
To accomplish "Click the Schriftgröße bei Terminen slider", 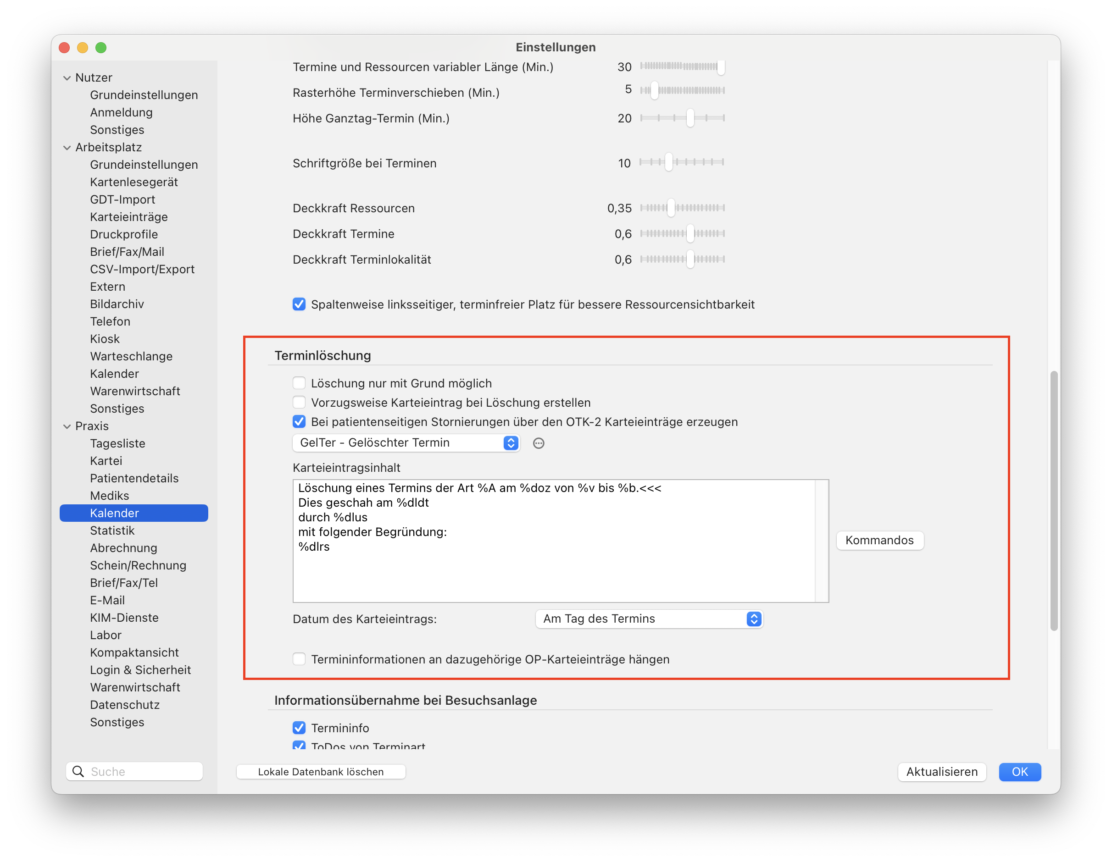I will click(x=682, y=162).
